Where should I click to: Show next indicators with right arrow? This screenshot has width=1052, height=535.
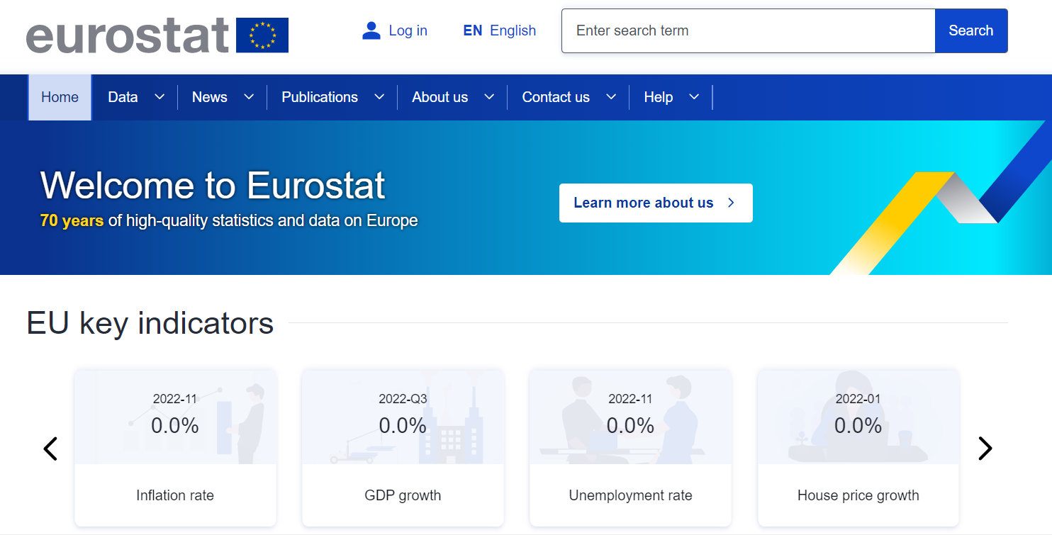pos(985,449)
